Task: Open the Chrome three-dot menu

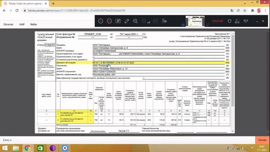Action: tap(265, 11)
